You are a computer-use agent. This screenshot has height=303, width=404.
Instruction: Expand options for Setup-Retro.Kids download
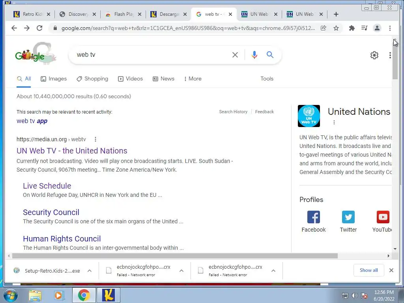point(90,271)
